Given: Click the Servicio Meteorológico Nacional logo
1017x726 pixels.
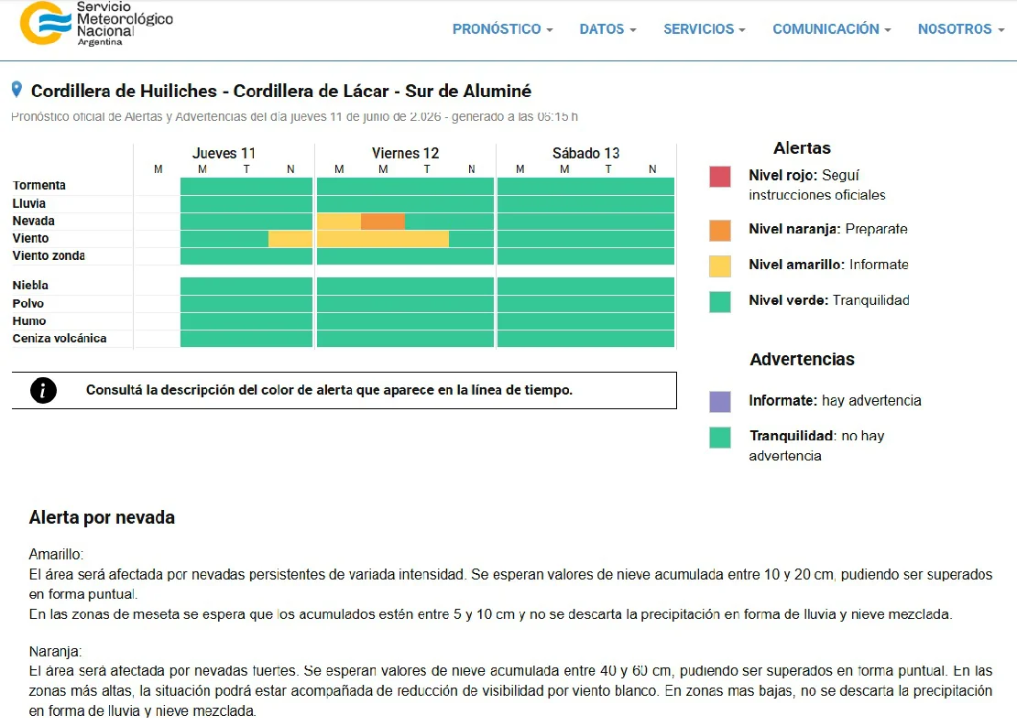Looking at the screenshot, I should (x=96, y=24).
